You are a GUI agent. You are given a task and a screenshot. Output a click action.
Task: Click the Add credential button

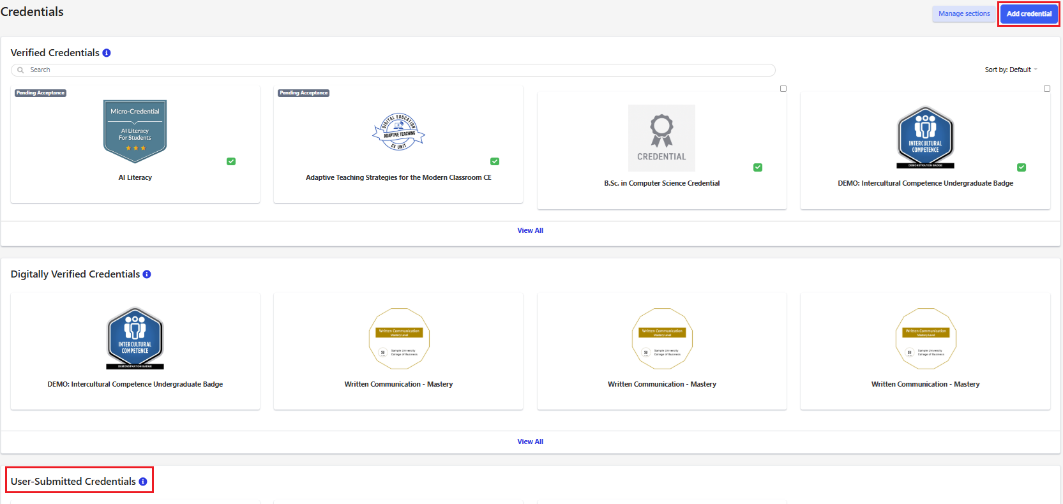pyautogui.click(x=1029, y=13)
